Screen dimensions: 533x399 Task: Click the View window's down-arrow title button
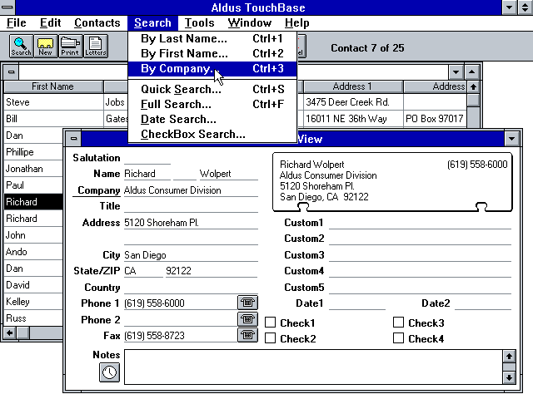point(511,139)
